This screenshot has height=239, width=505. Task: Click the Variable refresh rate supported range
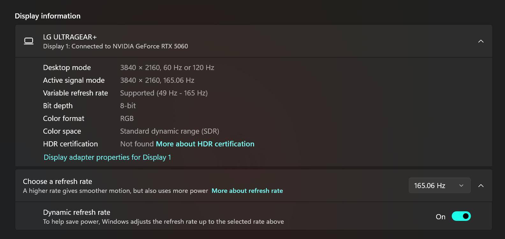(164, 93)
